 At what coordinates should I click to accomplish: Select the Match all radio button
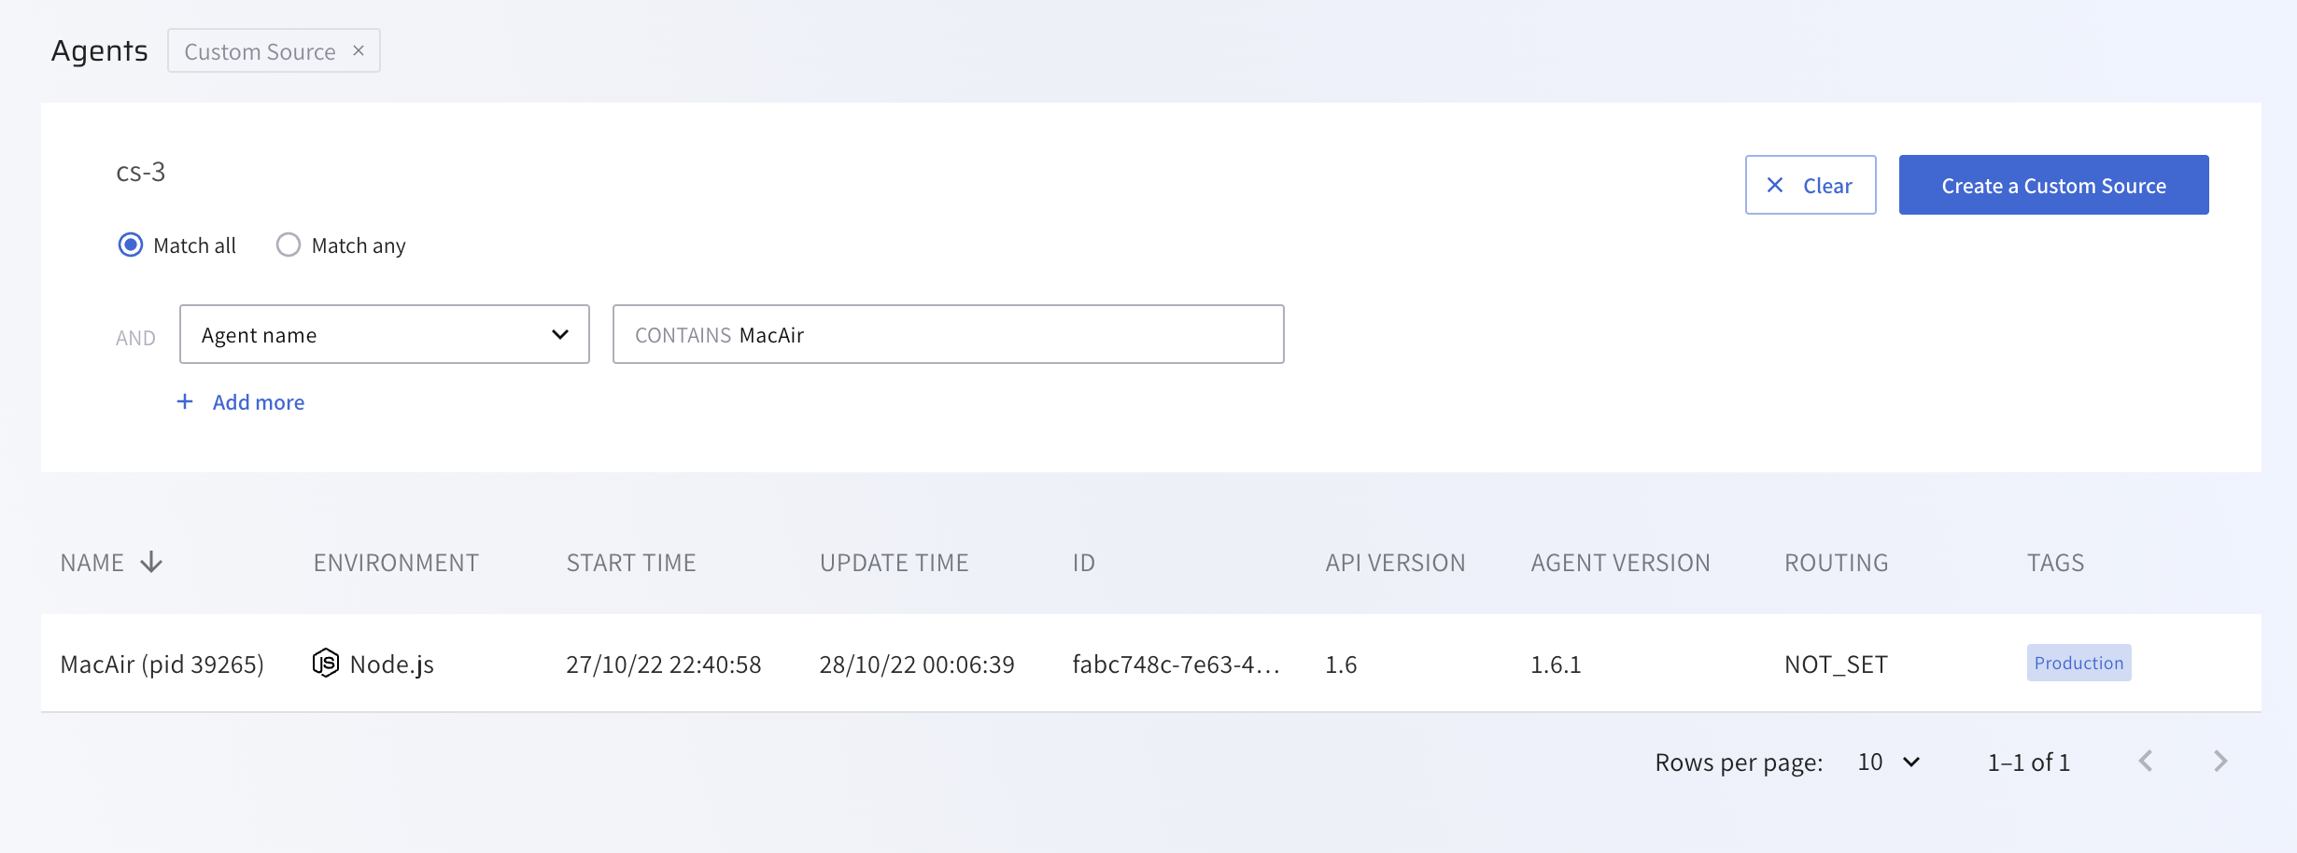(131, 245)
